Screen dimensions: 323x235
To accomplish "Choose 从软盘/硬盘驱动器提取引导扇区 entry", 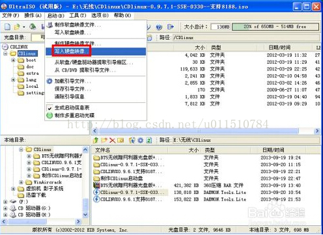I will (x=96, y=62).
